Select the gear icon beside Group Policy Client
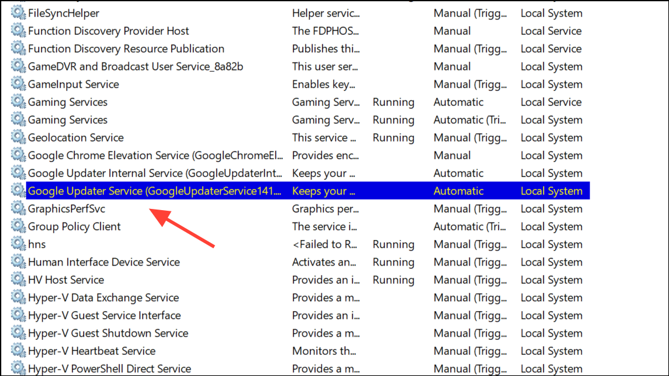The image size is (669, 376). pyautogui.click(x=19, y=226)
